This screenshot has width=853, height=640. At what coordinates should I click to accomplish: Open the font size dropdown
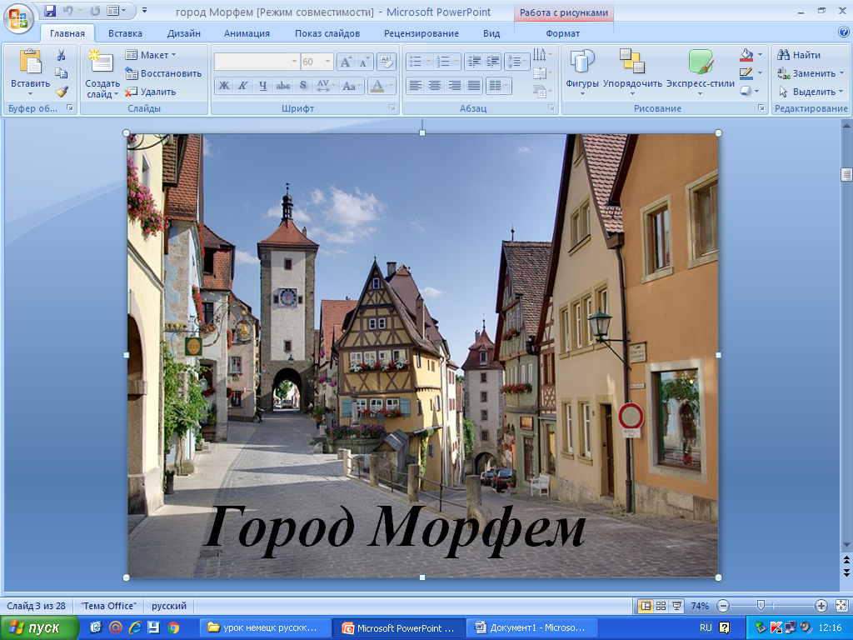[328, 62]
